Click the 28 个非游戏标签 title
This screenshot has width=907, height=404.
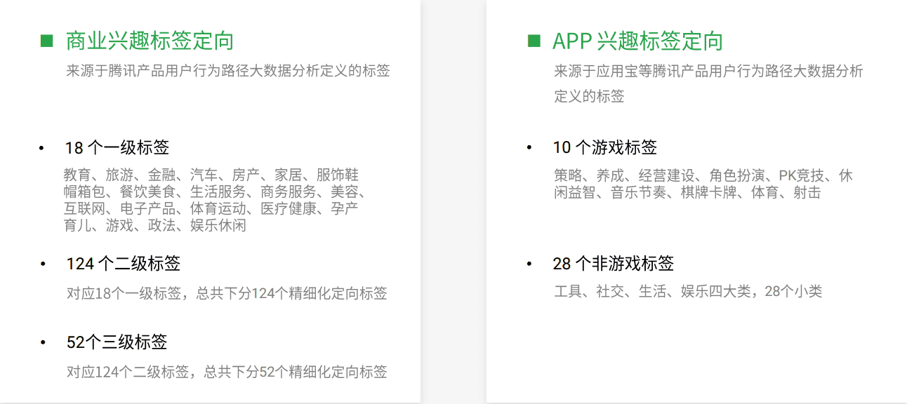coord(614,264)
